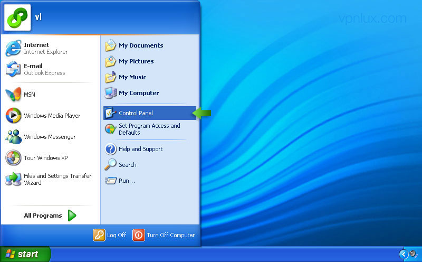Screen dimensions: 422x262
Task: Click the Log Off text
Action: (x=117, y=235)
